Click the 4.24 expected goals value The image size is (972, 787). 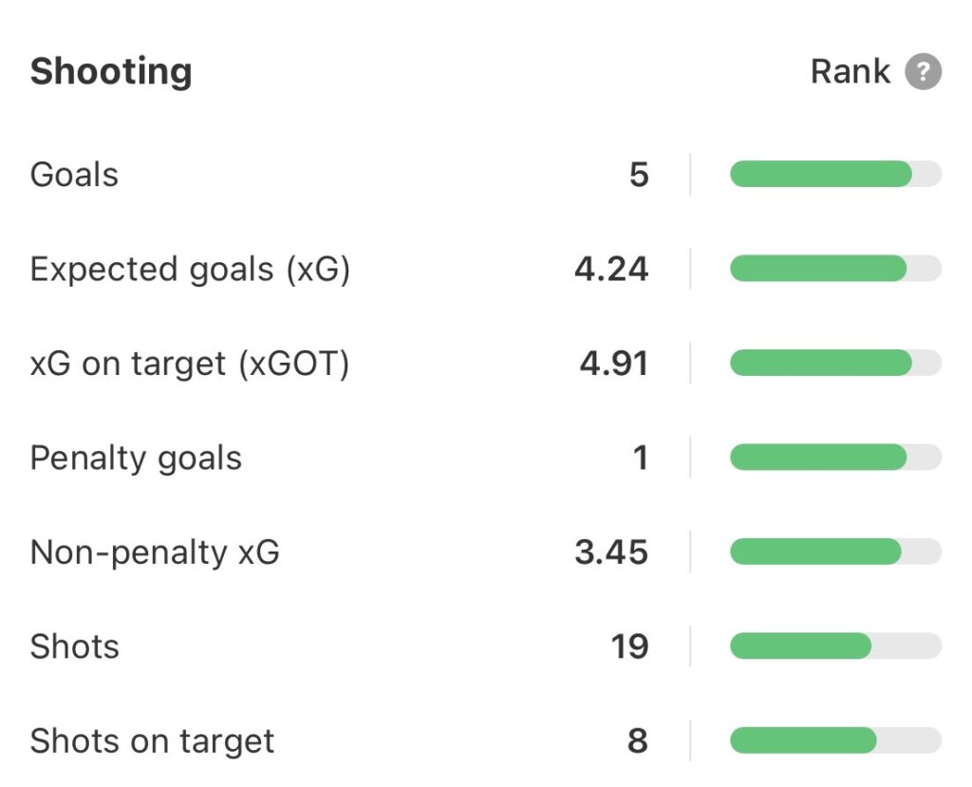point(611,270)
